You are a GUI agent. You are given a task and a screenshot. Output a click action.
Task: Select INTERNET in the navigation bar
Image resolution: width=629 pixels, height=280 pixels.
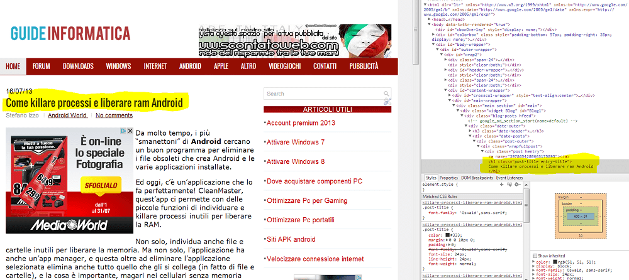pos(155,66)
